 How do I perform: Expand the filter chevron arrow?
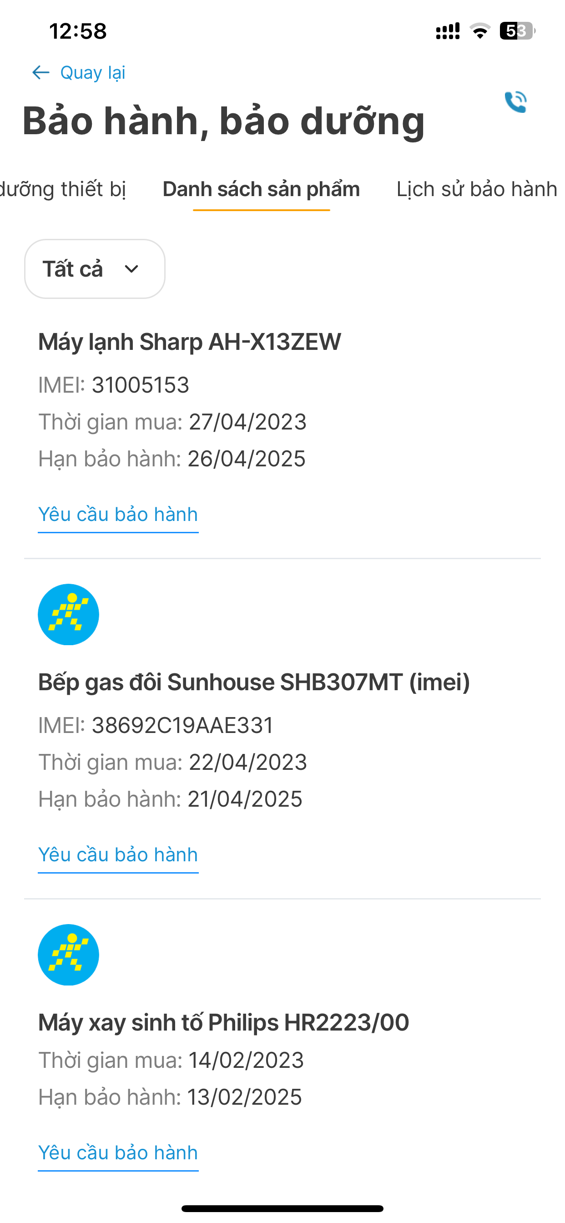[131, 269]
